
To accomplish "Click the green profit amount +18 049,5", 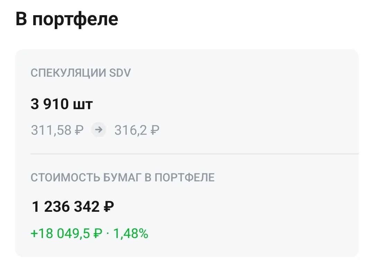I will [61, 234].
